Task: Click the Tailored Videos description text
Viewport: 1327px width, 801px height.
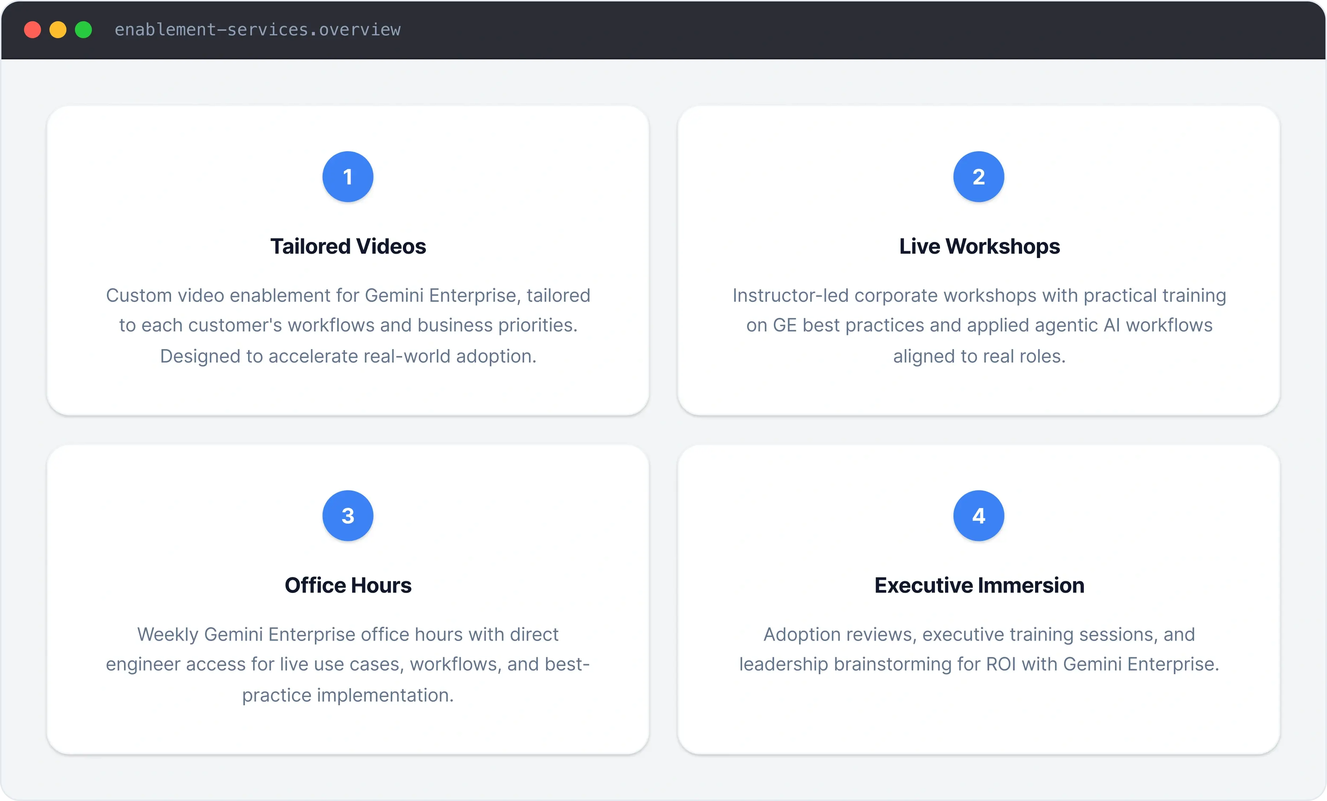Action: pyautogui.click(x=348, y=325)
